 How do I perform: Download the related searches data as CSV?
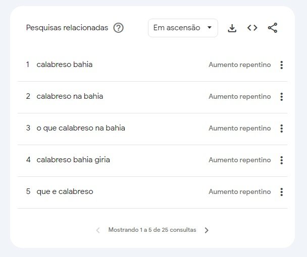(232, 28)
